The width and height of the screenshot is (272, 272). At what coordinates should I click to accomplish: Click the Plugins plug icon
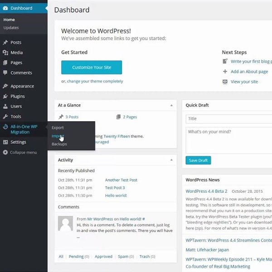click(5, 96)
